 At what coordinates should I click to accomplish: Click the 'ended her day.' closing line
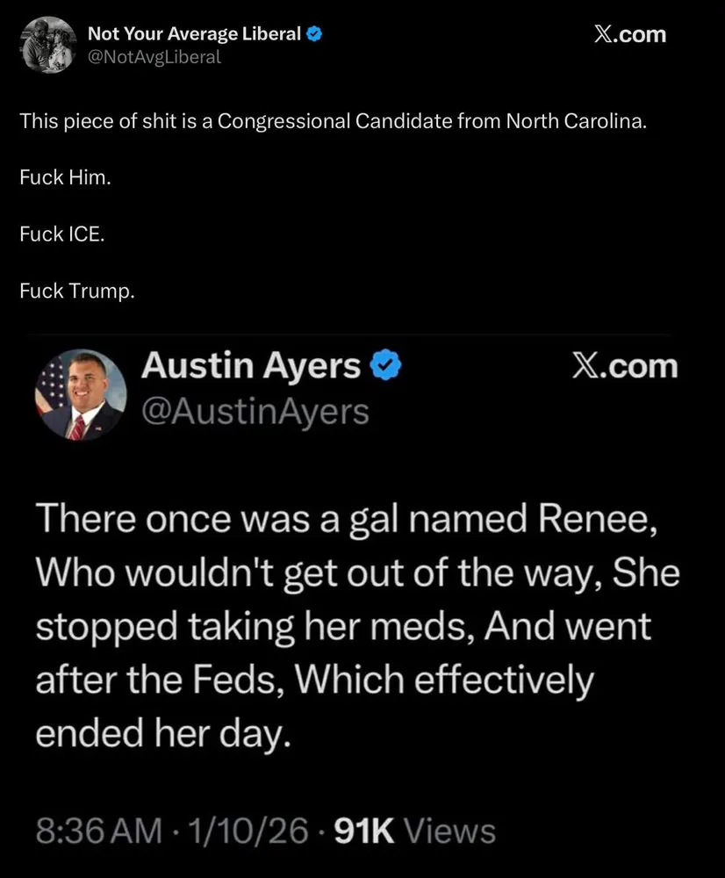coord(163,734)
